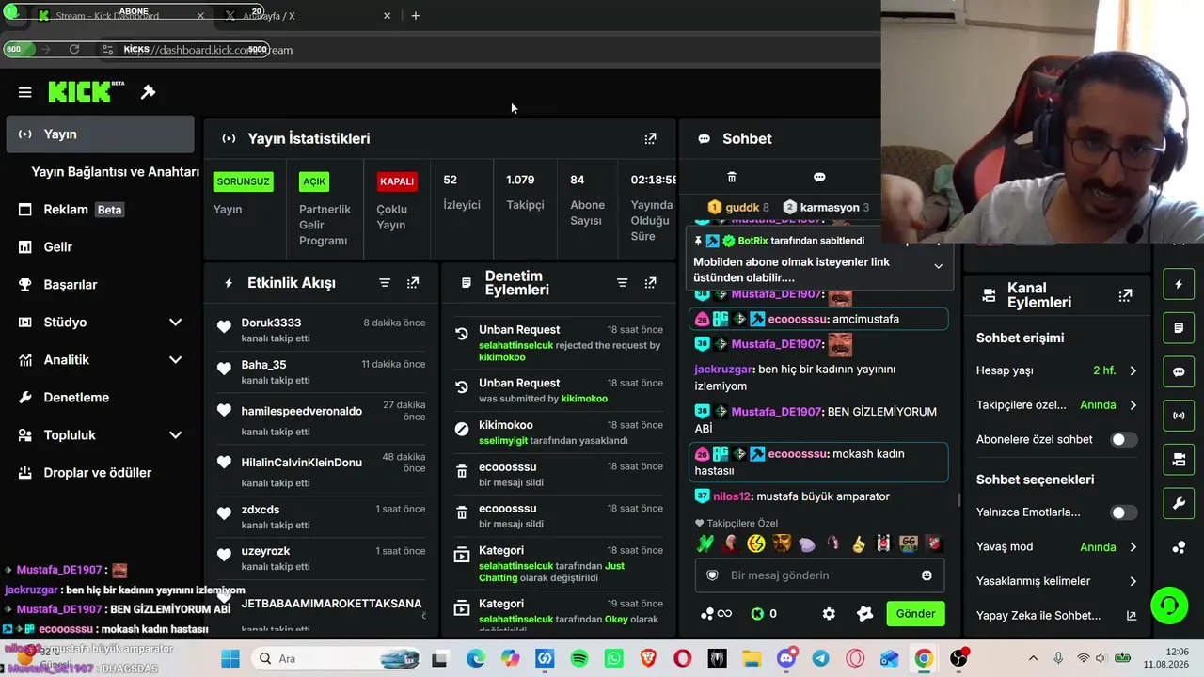Select Yayın in the sidebar
Screen dimensions: 1204x677
tap(100, 134)
